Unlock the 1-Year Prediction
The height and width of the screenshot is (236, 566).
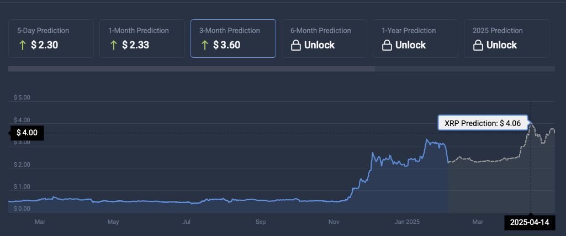pos(415,39)
